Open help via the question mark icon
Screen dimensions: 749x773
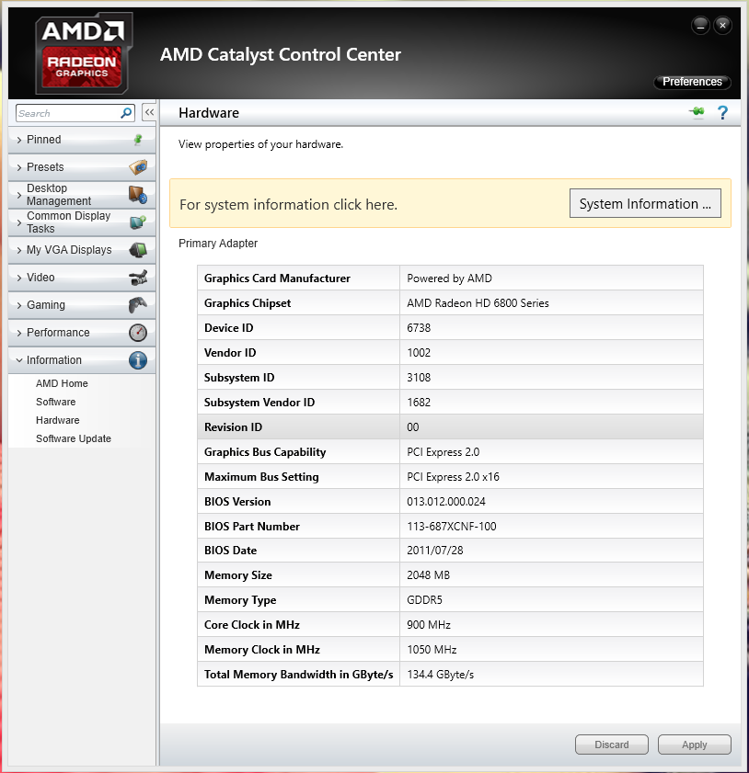pyautogui.click(x=722, y=113)
